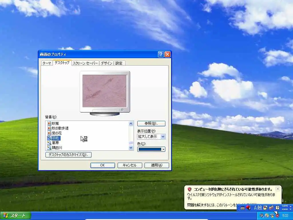Open the IME pad icon on language bar
The height and width of the screenshot is (220, 293).
[265, 208]
